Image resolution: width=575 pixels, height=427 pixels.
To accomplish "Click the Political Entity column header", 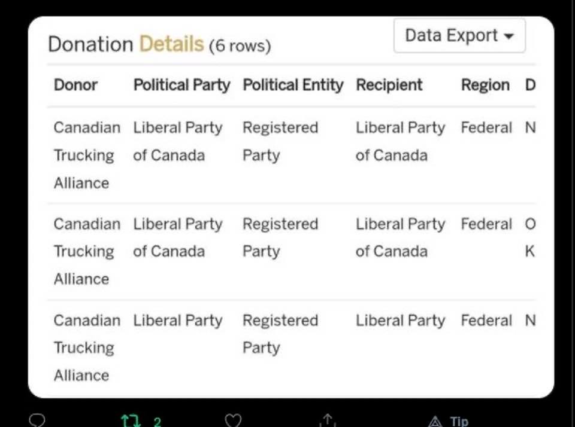I will pos(293,85).
